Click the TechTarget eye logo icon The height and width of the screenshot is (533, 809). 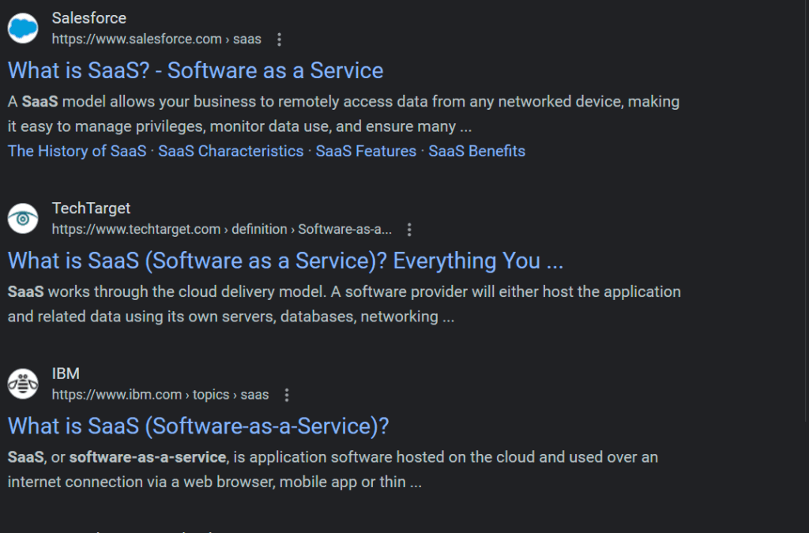click(23, 218)
